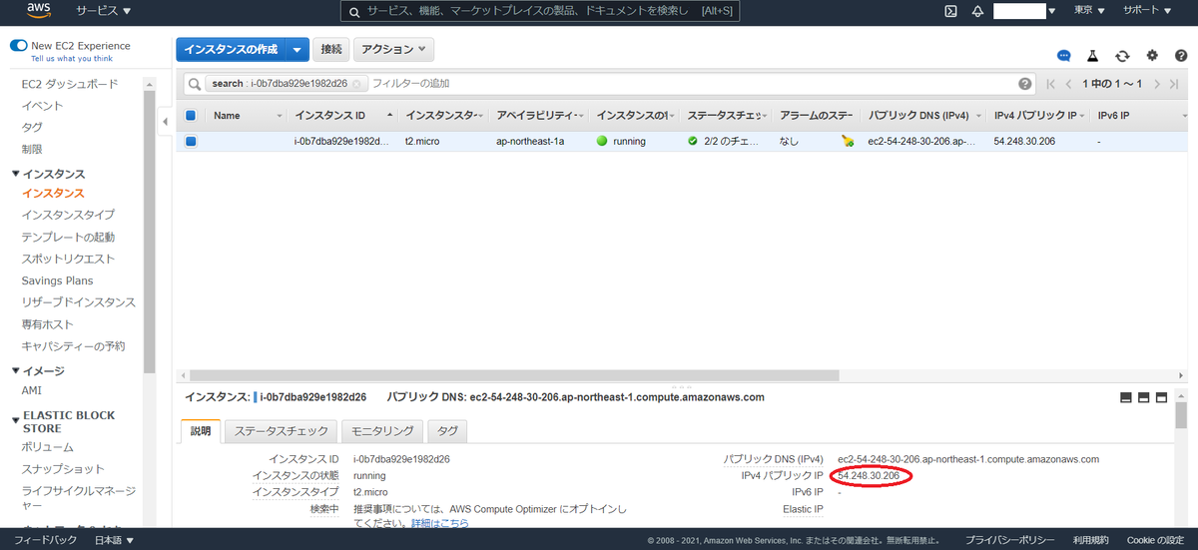Screen dimensions: 1198x550
Task: Click the experiments flask icon
Action: [1093, 56]
